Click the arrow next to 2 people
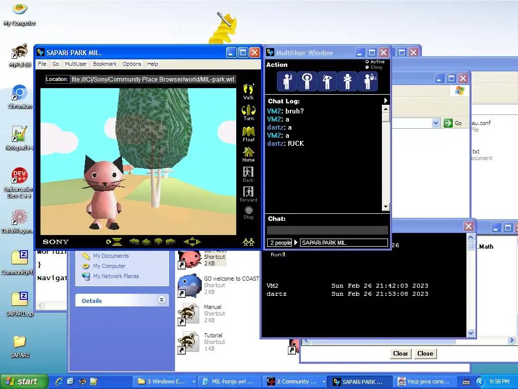The width and height of the screenshot is (518, 389). tap(296, 243)
